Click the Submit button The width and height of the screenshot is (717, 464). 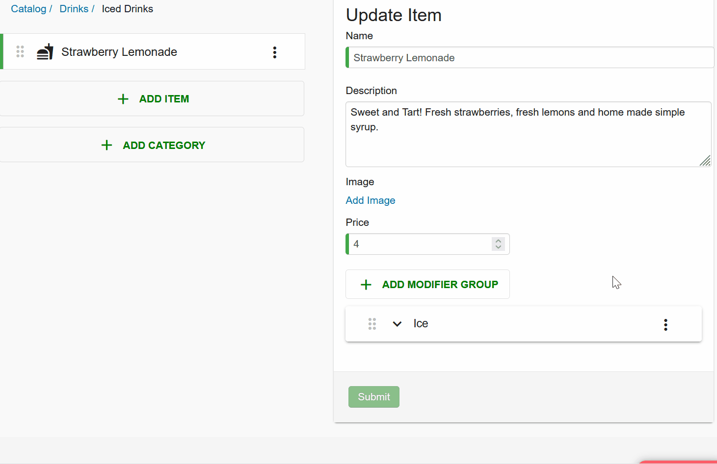pos(374,397)
